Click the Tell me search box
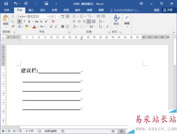The image size is (177, 134). tap(125, 10)
